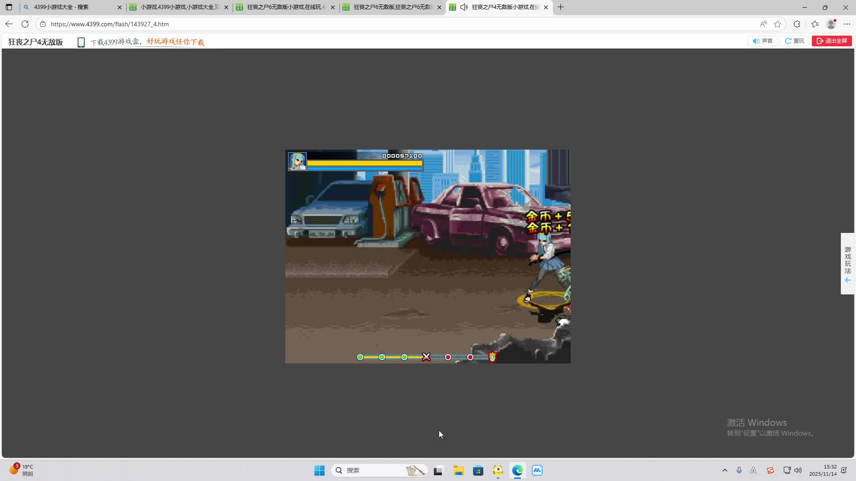Open File Explorer from taskbar
856x481 pixels.
pyautogui.click(x=458, y=470)
